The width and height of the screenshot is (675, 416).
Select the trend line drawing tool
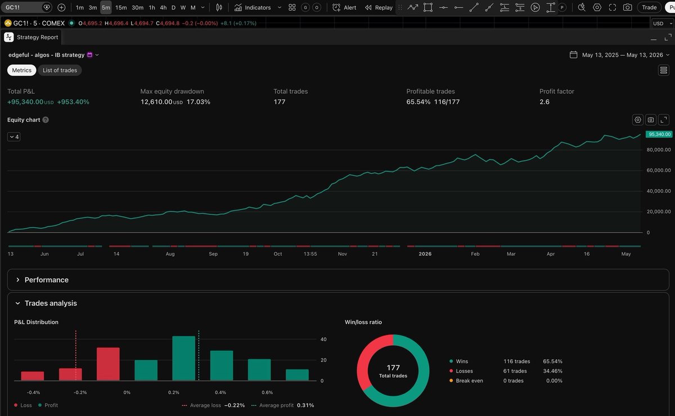[474, 7]
